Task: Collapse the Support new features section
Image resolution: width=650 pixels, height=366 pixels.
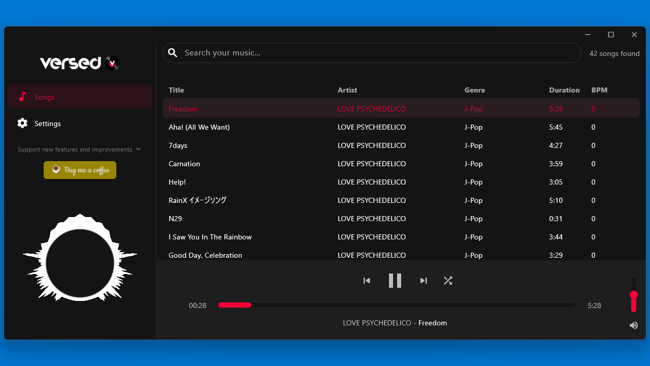Action: (x=138, y=149)
